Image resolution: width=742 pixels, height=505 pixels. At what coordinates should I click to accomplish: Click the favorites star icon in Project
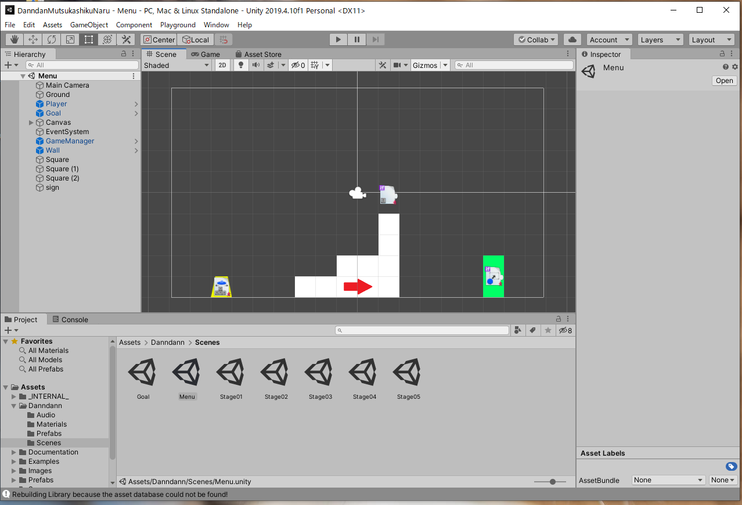tap(548, 330)
